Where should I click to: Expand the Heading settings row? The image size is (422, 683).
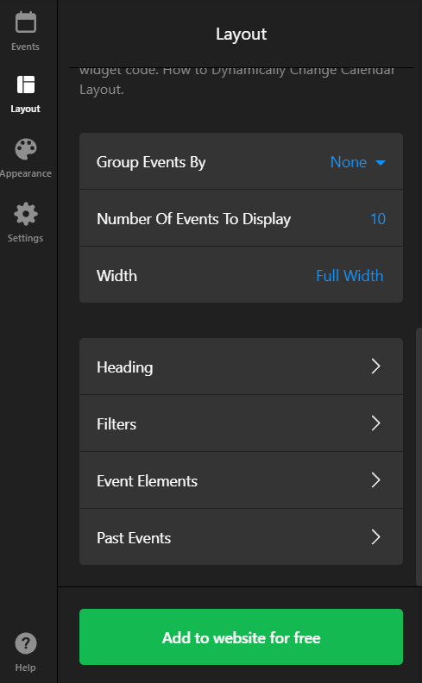241,367
